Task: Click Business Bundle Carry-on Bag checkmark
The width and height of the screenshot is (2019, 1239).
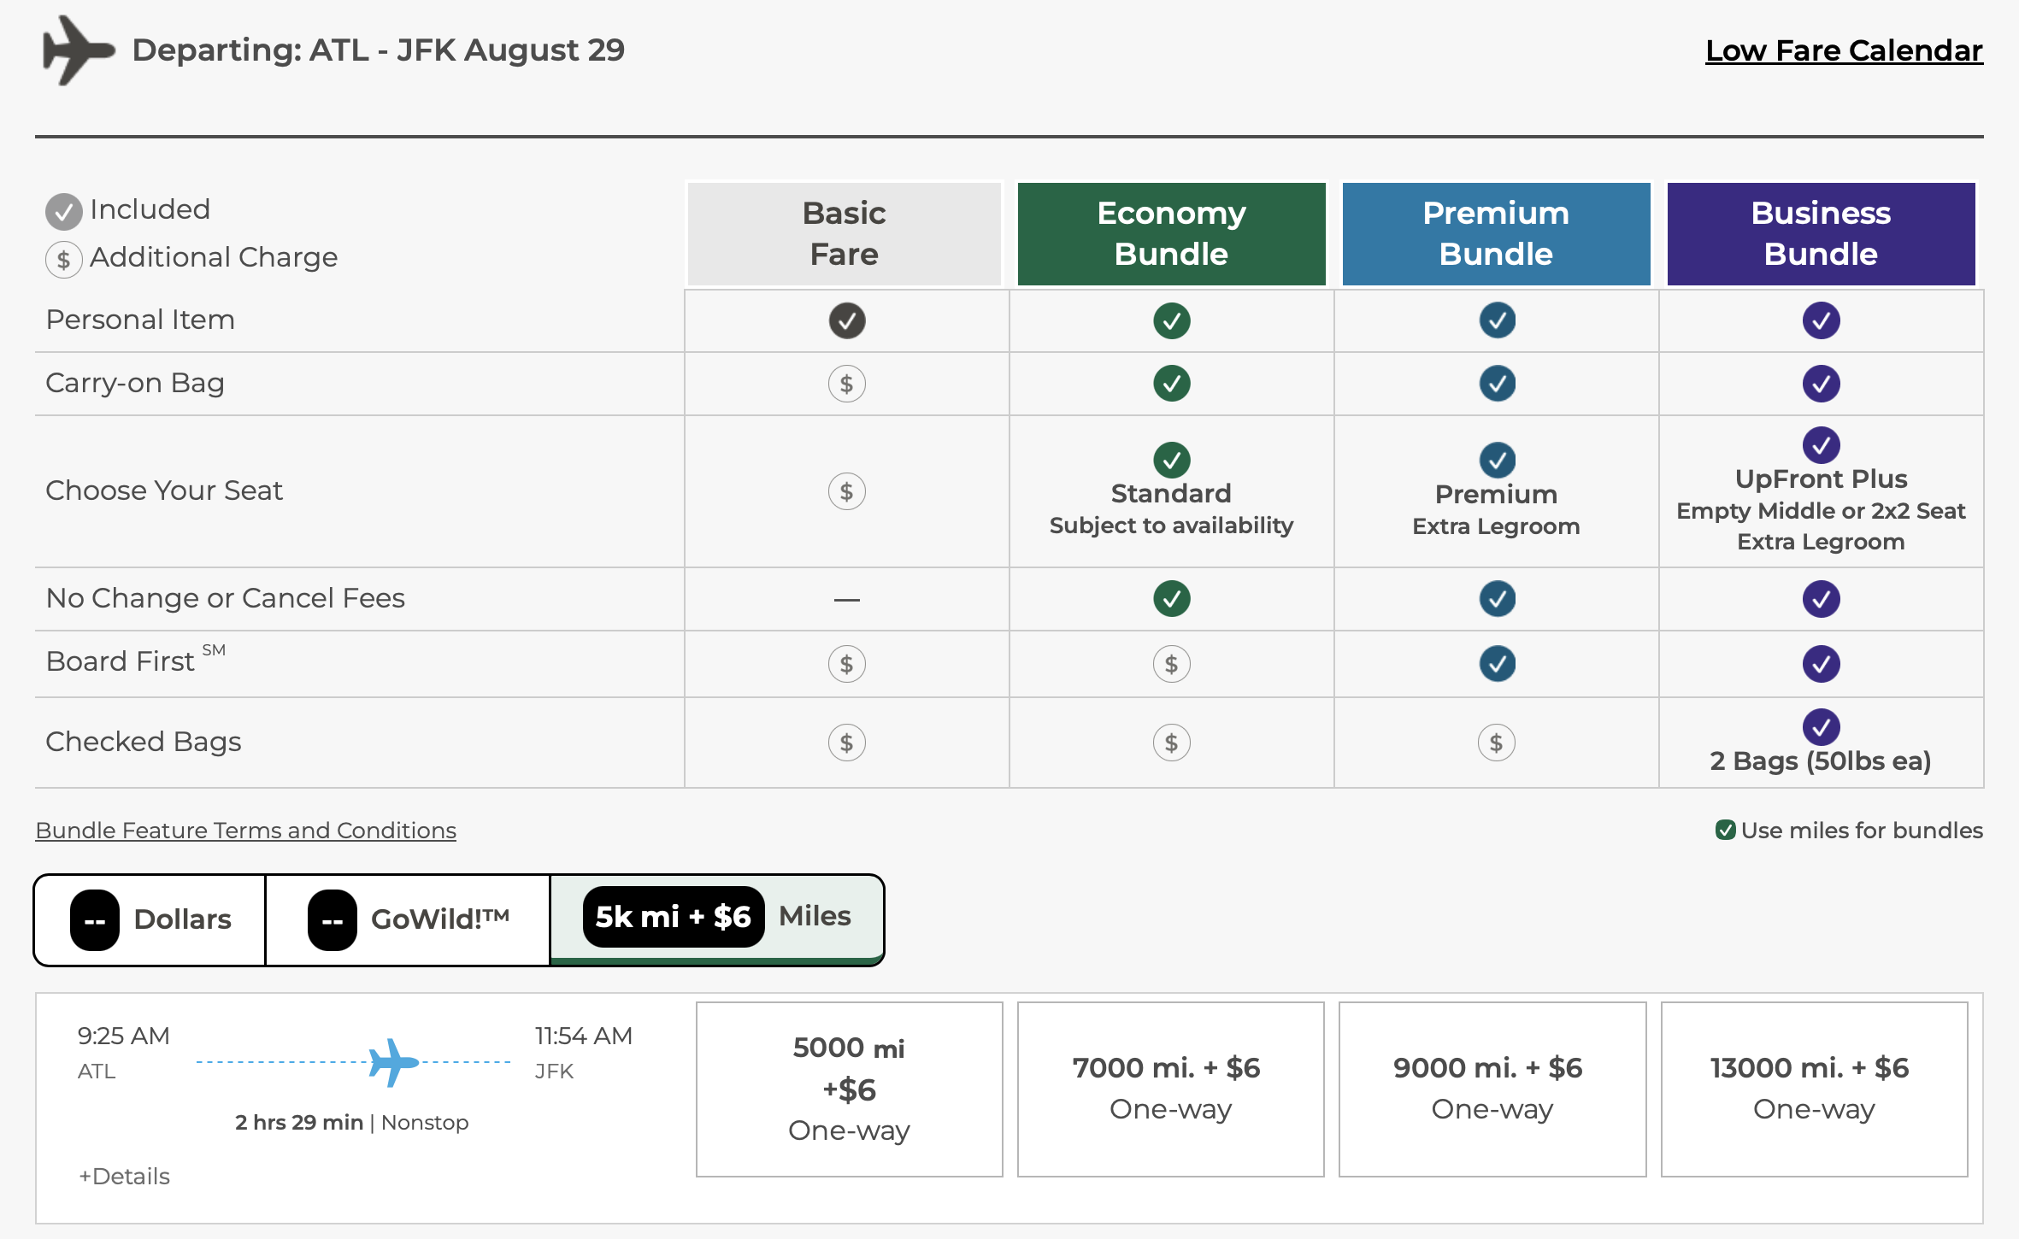Action: [1822, 384]
